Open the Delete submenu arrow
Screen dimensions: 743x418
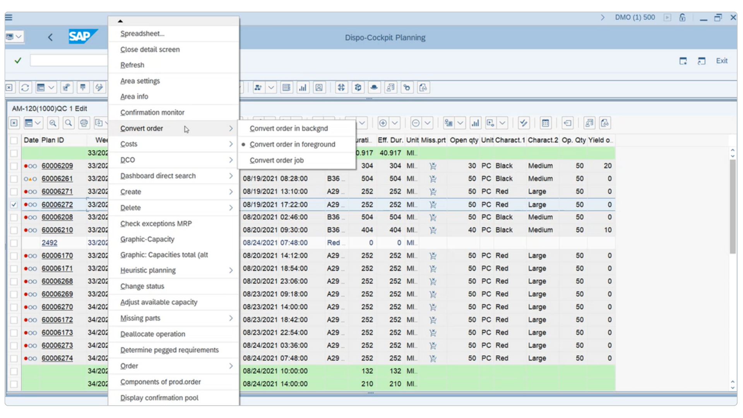pyautogui.click(x=231, y=208)
